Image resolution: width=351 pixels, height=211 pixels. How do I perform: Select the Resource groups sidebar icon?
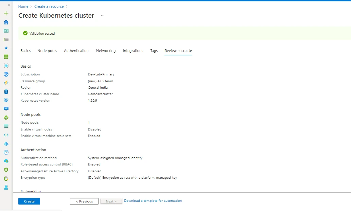click(x=5, y=65)
